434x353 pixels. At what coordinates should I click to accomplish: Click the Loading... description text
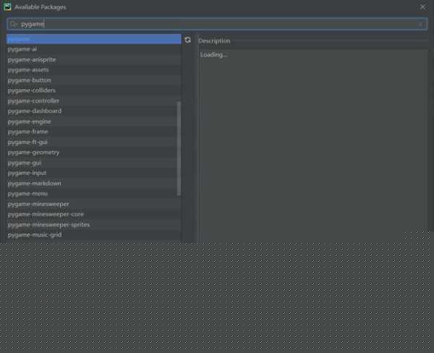(x=213, y=54)
